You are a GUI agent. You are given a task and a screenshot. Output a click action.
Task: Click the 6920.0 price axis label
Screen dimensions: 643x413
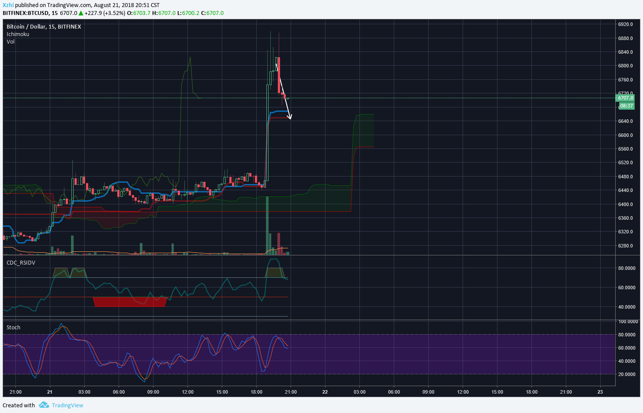tap(625, 25)
